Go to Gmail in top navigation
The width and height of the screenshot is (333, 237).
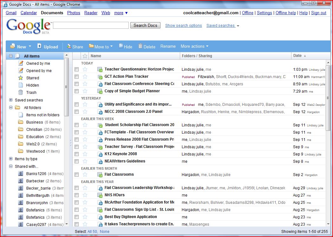pos(11,13)
